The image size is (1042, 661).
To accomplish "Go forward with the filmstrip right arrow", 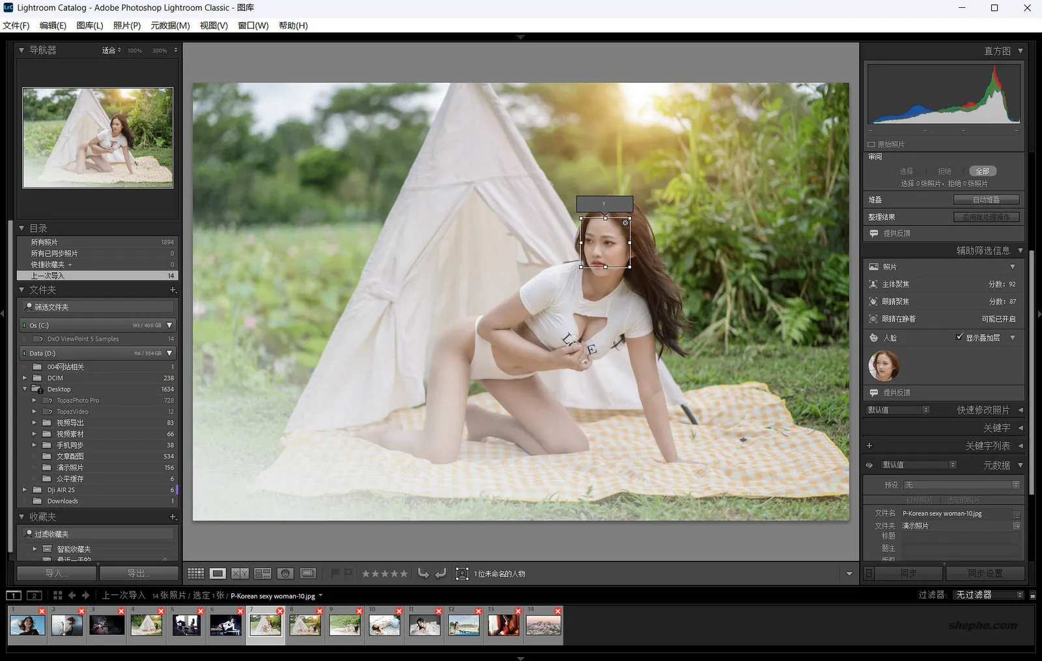I will (x=85, y=595).
